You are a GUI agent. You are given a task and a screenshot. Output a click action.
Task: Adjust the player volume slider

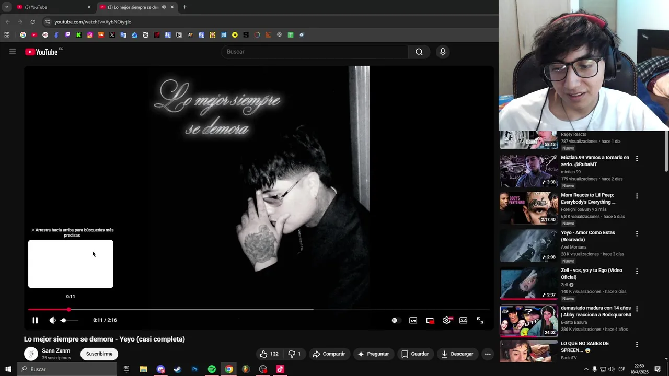point(68,320)
